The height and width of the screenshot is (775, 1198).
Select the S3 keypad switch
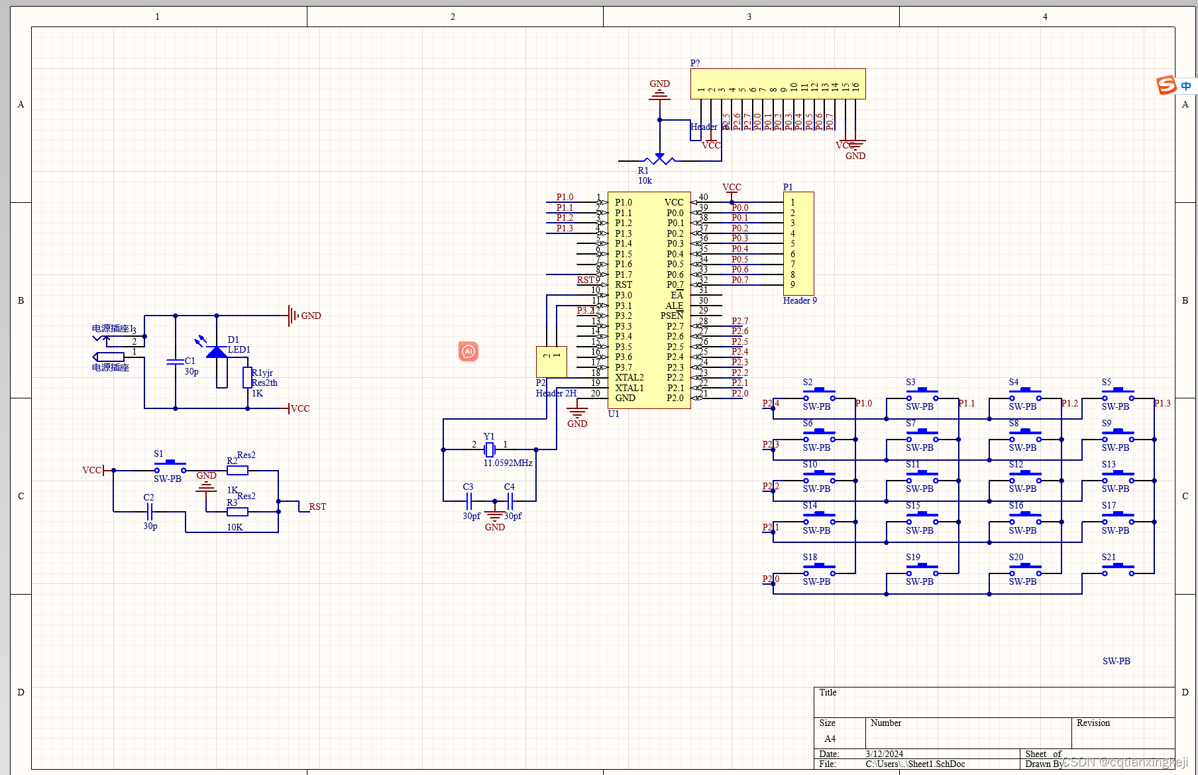(922, 394)
